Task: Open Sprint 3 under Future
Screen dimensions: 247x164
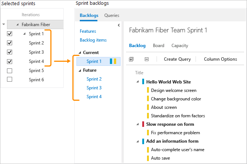Action: pos(94,88)
